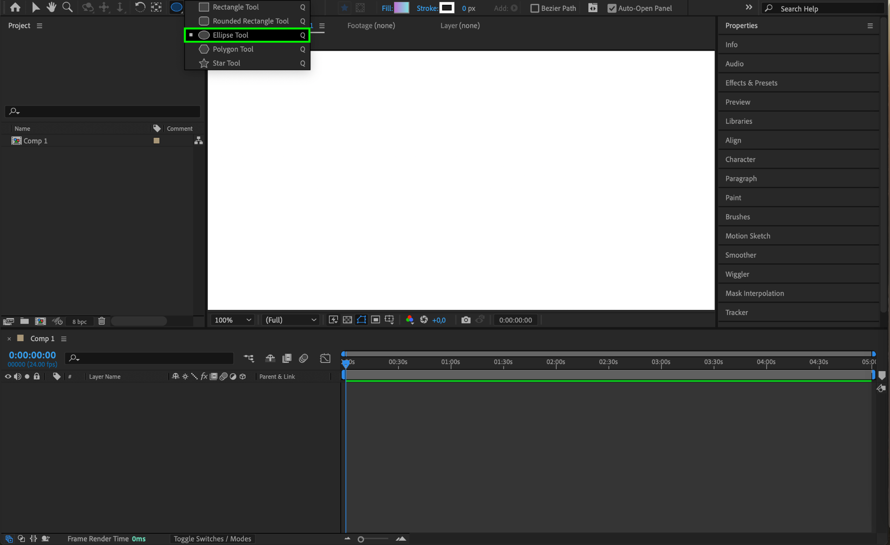Open the composition flowchart icon in timeline
The height and width of the screenshot is (545, 890).
tap(249, 358)
